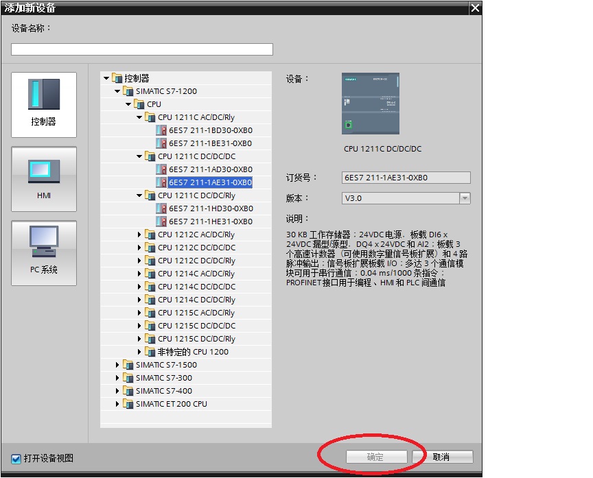Select the SIMATIC ET 200 CPU label
The width and height of the screenshot is (593, 478).
coord(172,404)
